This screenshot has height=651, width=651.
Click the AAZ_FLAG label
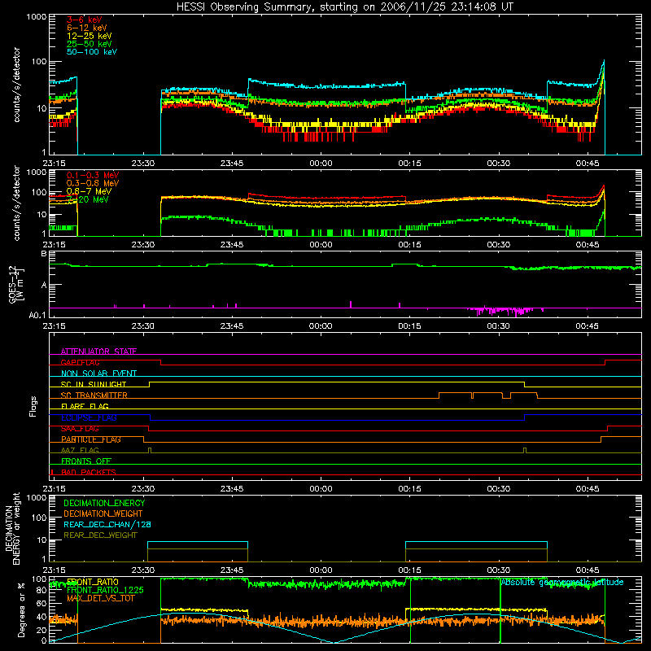click(80, 450)
